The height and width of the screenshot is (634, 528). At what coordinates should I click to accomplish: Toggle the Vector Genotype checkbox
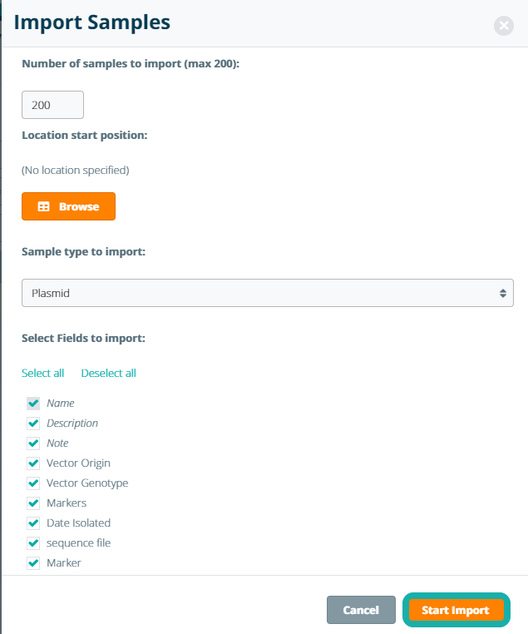[33, 483]
